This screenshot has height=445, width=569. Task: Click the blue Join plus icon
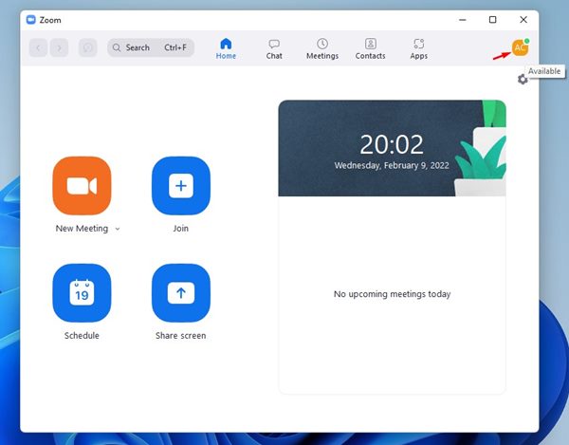click(181, 186)
